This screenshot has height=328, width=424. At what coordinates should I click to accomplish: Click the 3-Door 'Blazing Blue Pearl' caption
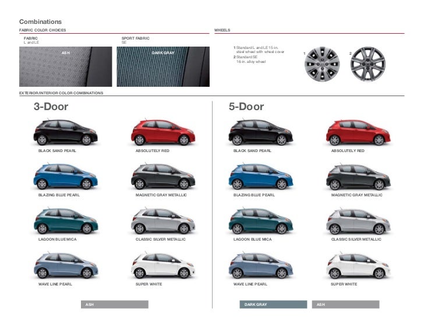click(59, 195)
